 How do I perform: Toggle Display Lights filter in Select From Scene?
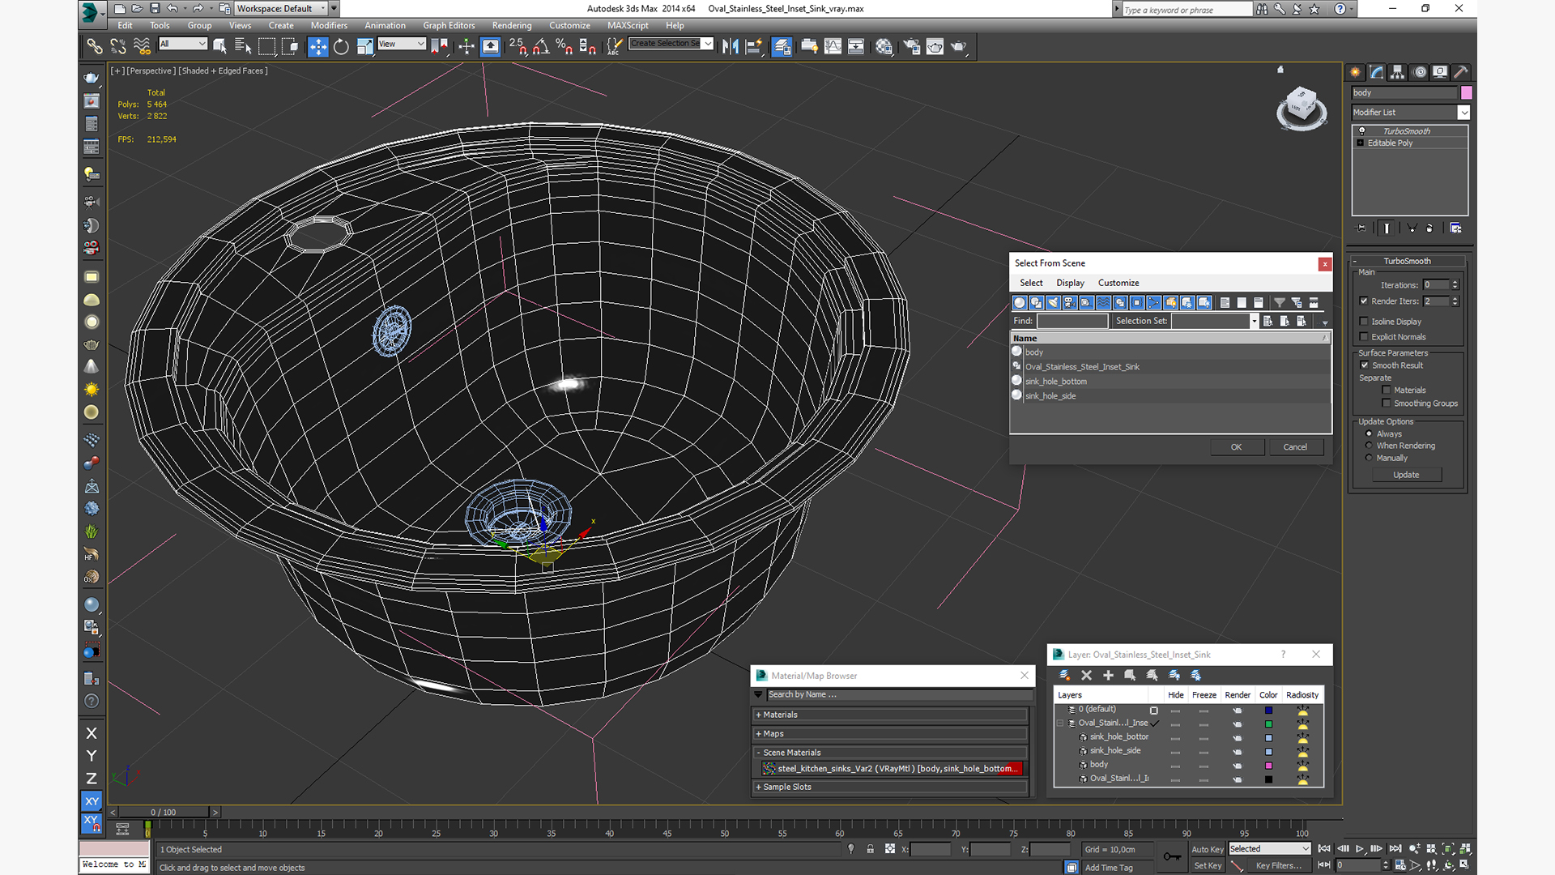(1053, 302)
